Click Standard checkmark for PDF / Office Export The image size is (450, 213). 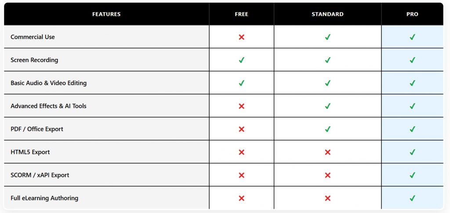pos(327,129)
